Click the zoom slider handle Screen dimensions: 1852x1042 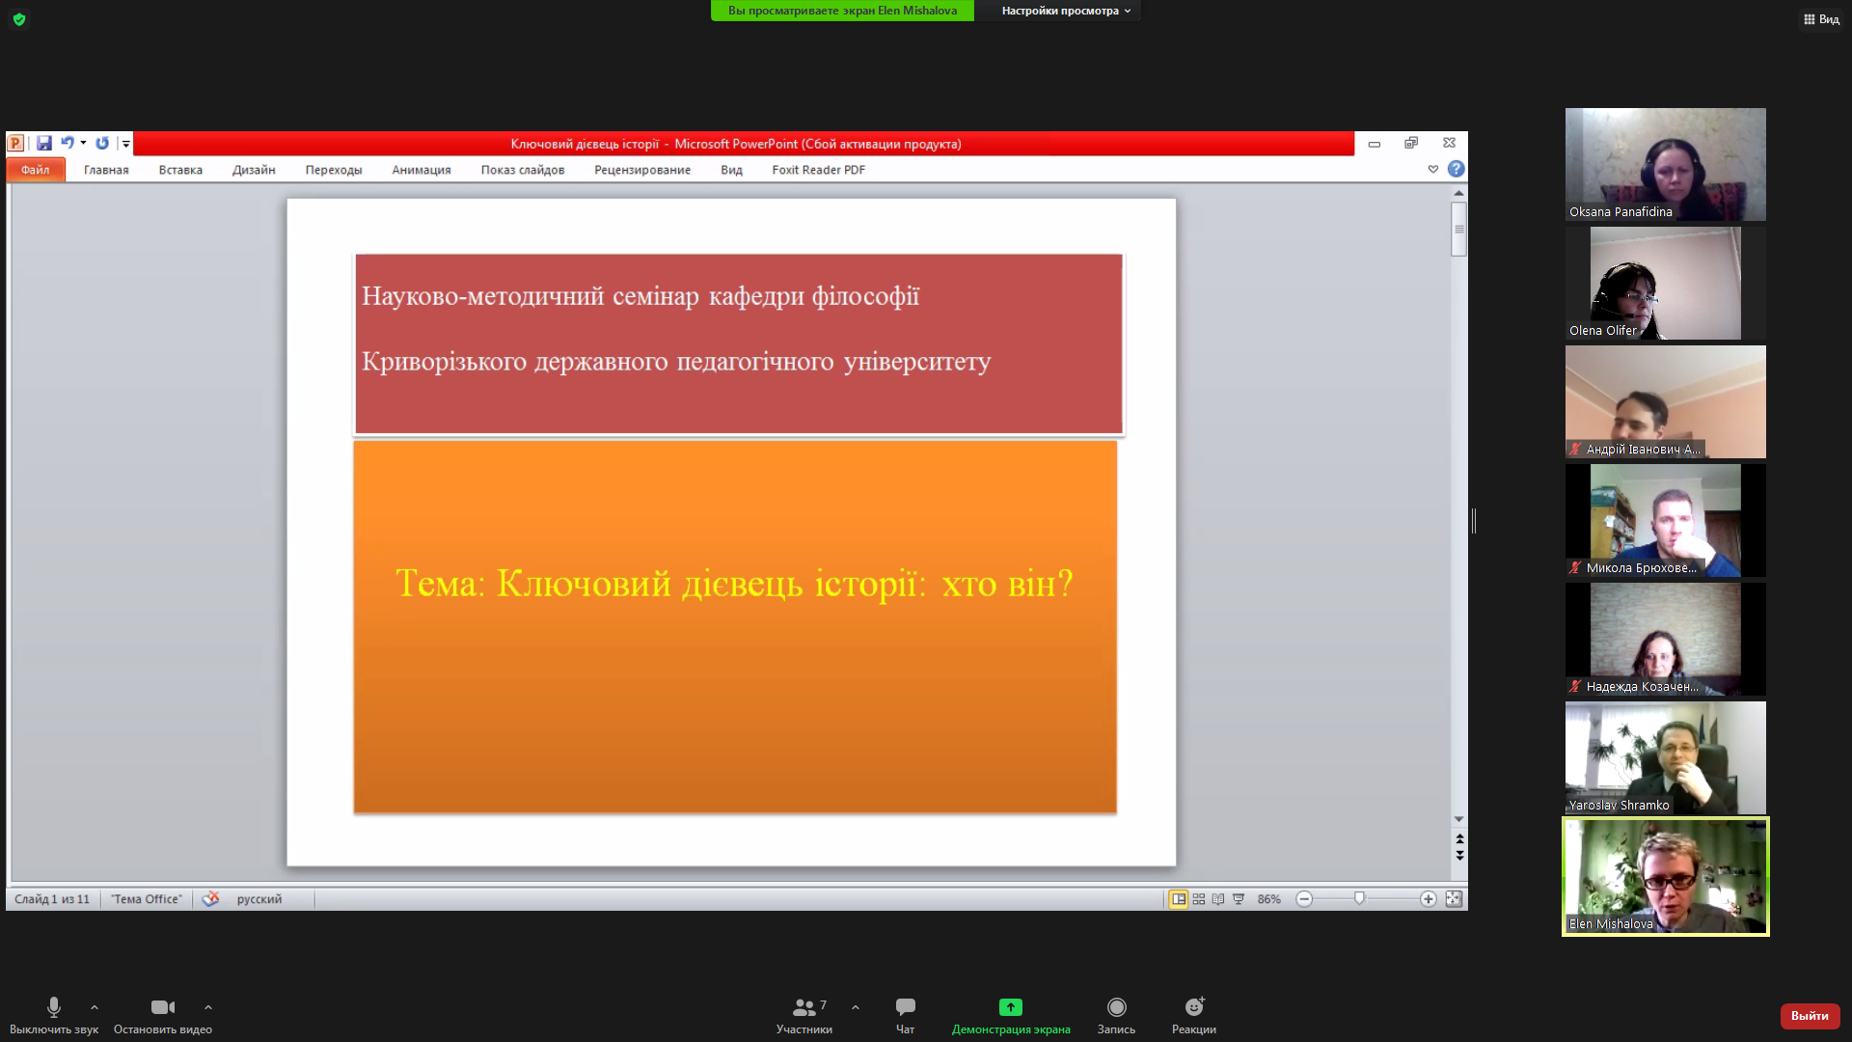(1359, 898)
